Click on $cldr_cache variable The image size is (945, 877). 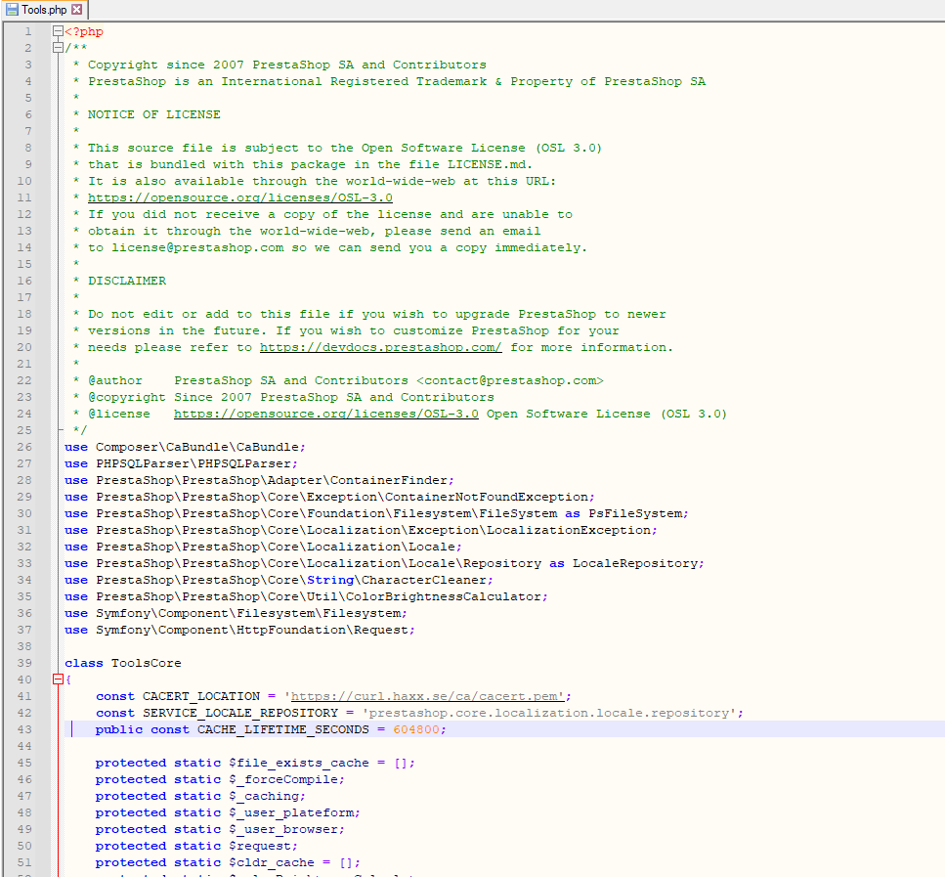point(272,862)
